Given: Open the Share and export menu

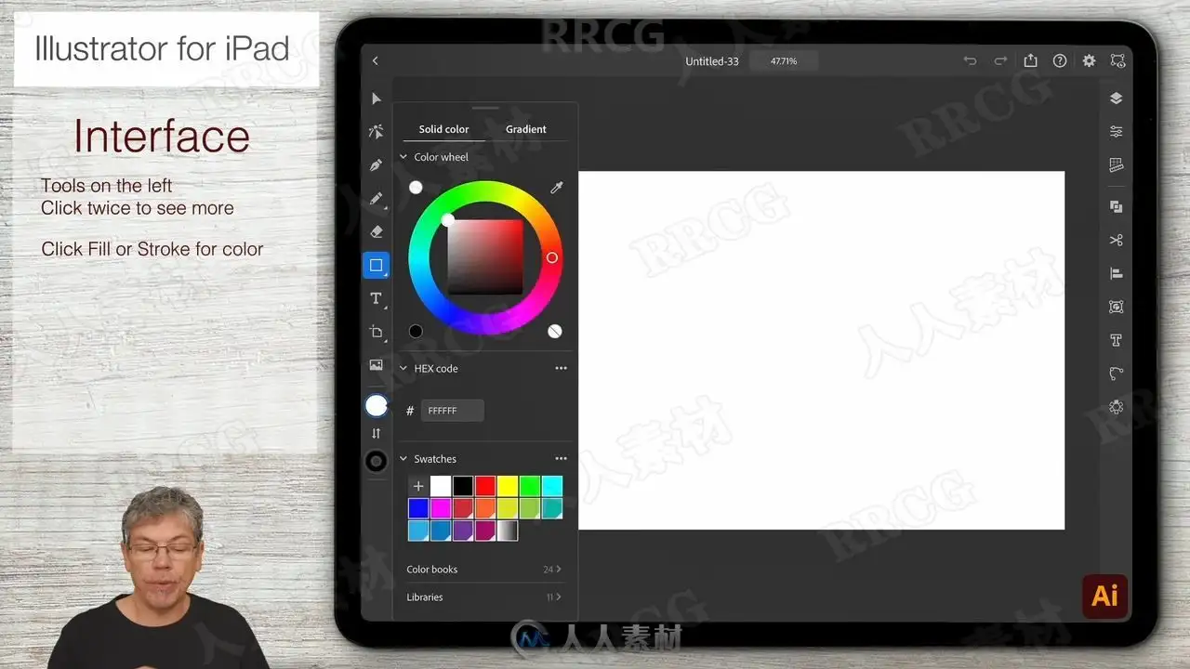Looking at the screenshot, I should point(1030,60).
